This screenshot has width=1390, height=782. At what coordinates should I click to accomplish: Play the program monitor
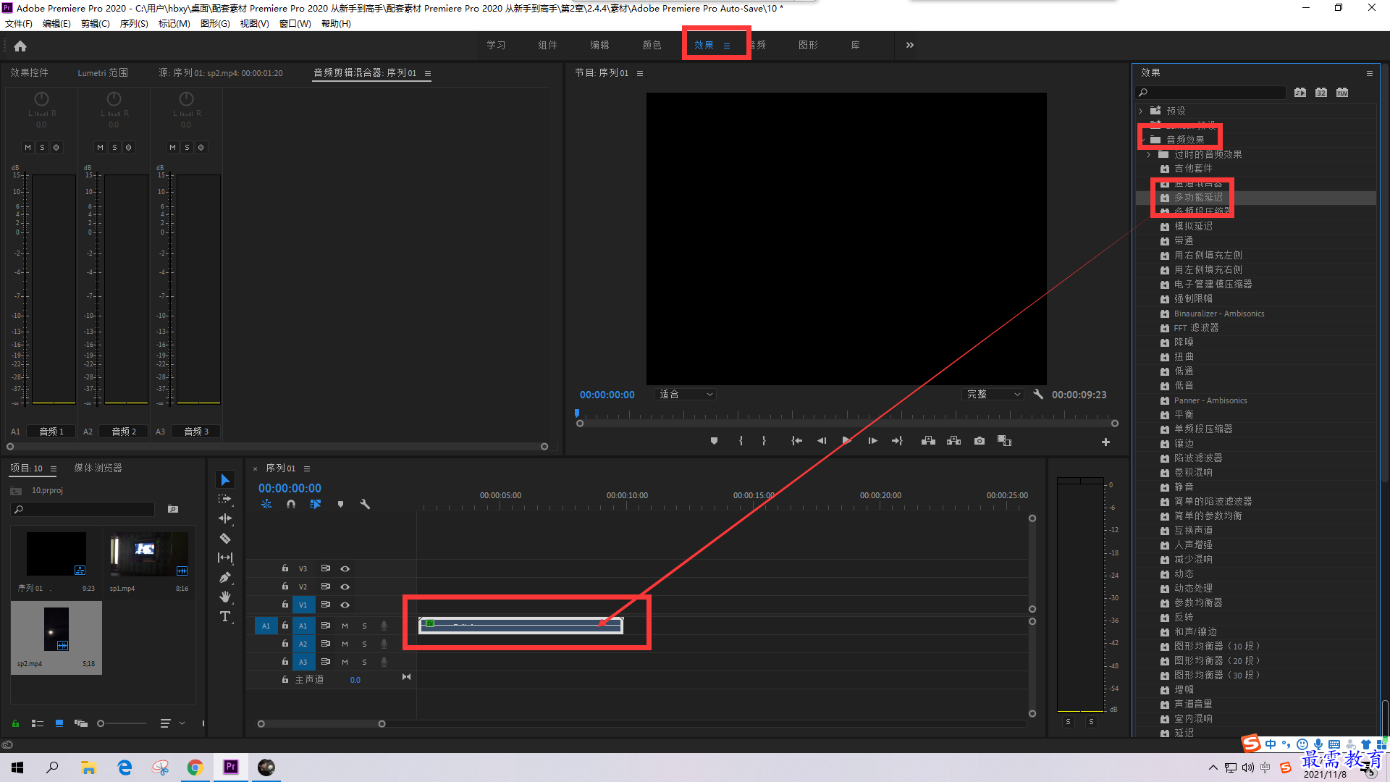click(x=846, y=441)
